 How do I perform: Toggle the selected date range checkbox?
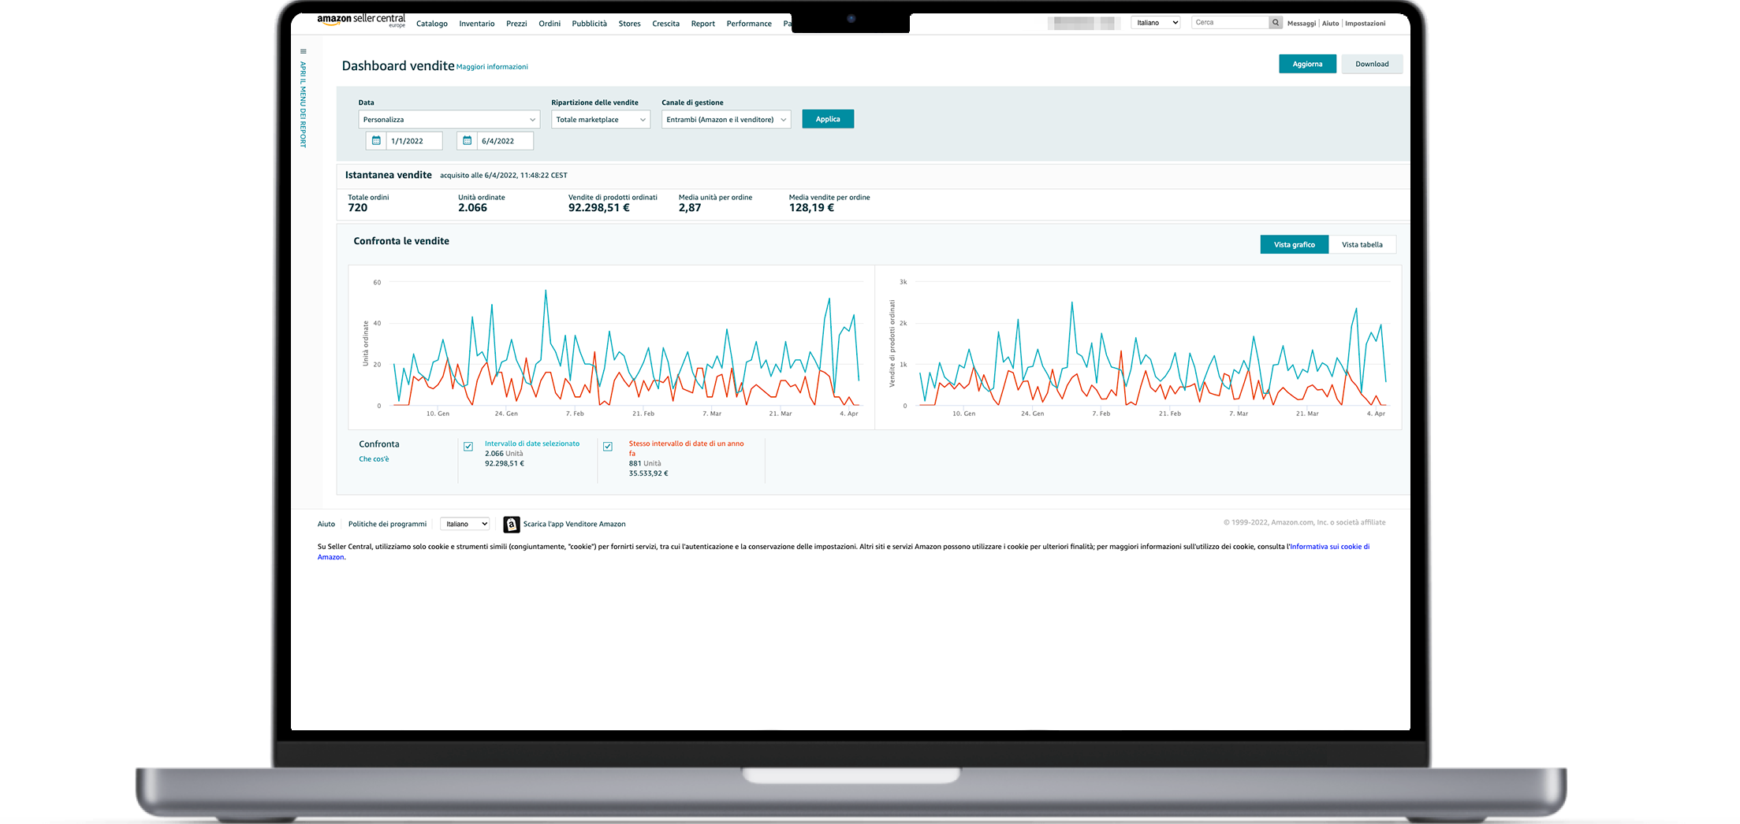[x=468, y=447]
